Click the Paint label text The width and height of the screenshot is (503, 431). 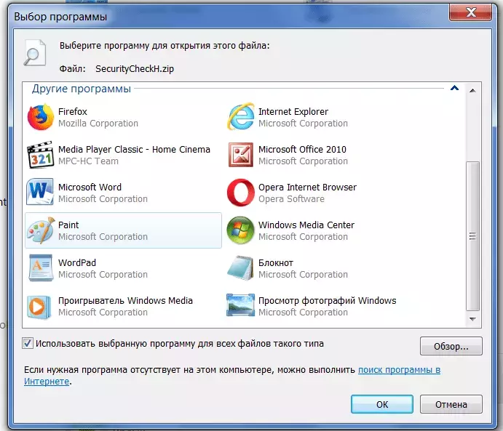tap(68, 225)
